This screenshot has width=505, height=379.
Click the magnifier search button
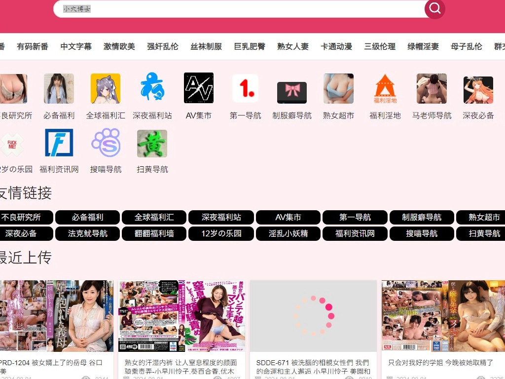[434, 8]
